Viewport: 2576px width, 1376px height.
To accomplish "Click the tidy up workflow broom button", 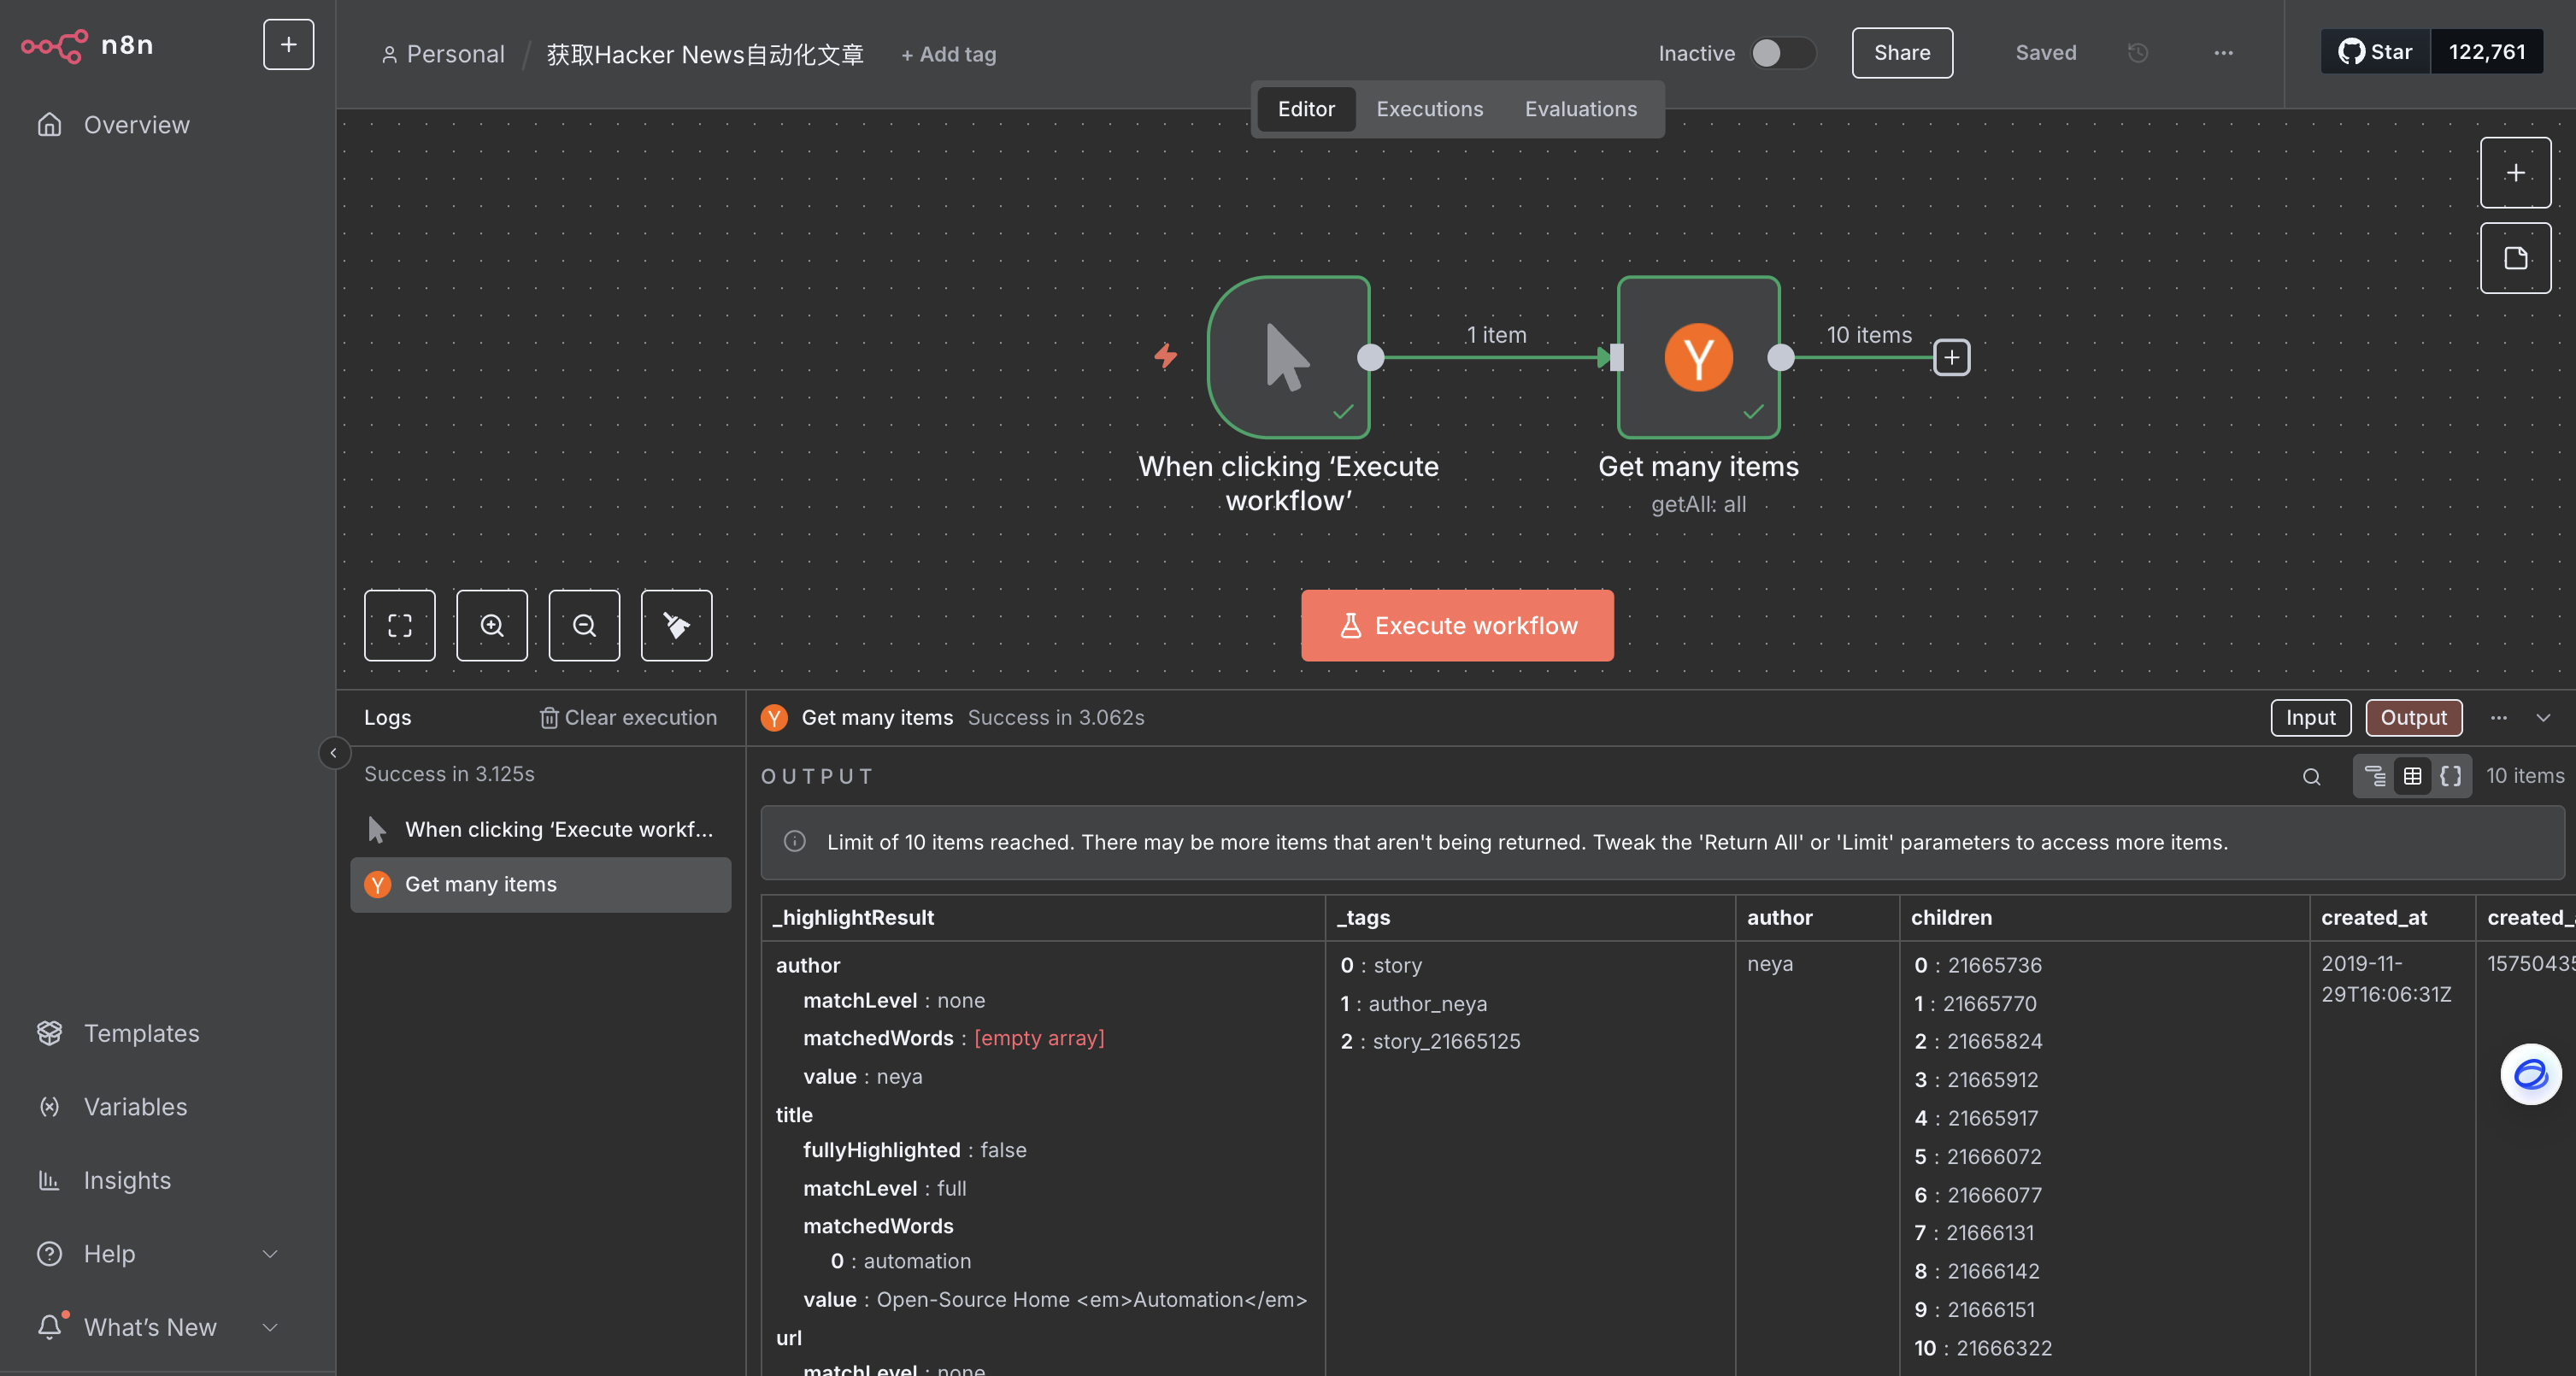I will tap(677, 626).
